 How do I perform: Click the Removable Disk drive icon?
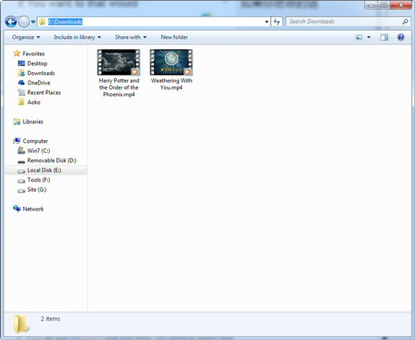pyautogui.click(x=21, y=161)
